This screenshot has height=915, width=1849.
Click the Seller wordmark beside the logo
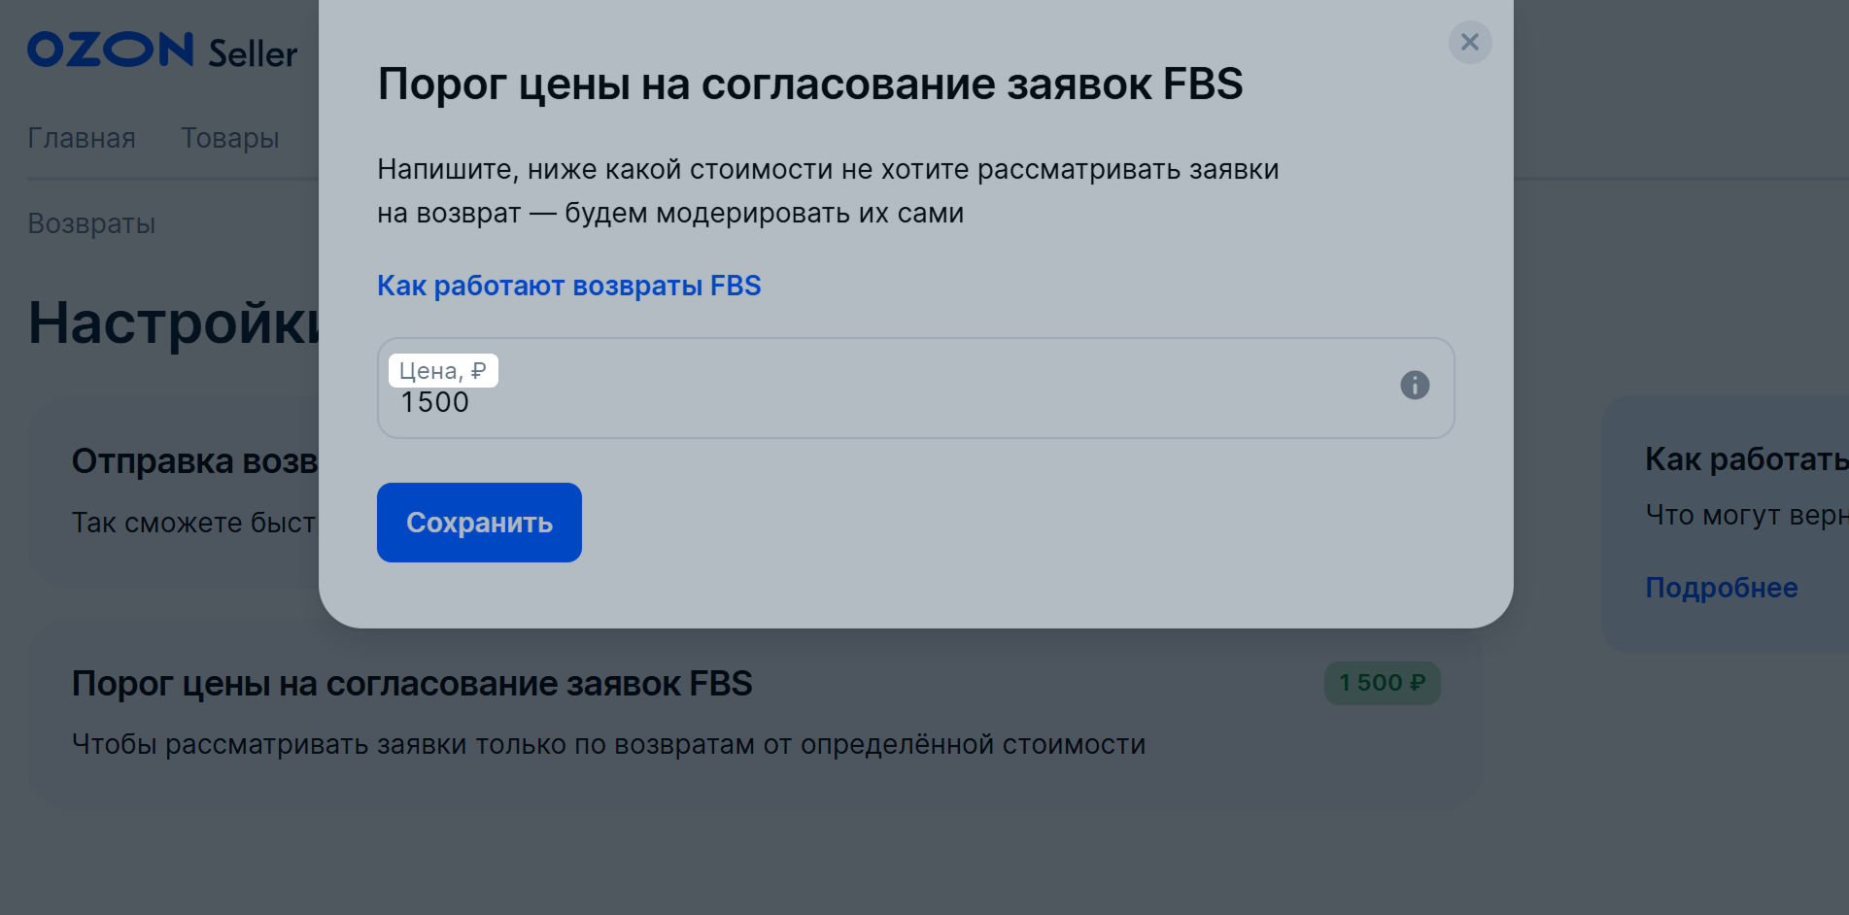[x=253, y=53]
